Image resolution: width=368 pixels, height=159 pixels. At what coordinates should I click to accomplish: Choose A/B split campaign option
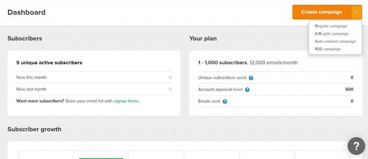coord(332,34)
